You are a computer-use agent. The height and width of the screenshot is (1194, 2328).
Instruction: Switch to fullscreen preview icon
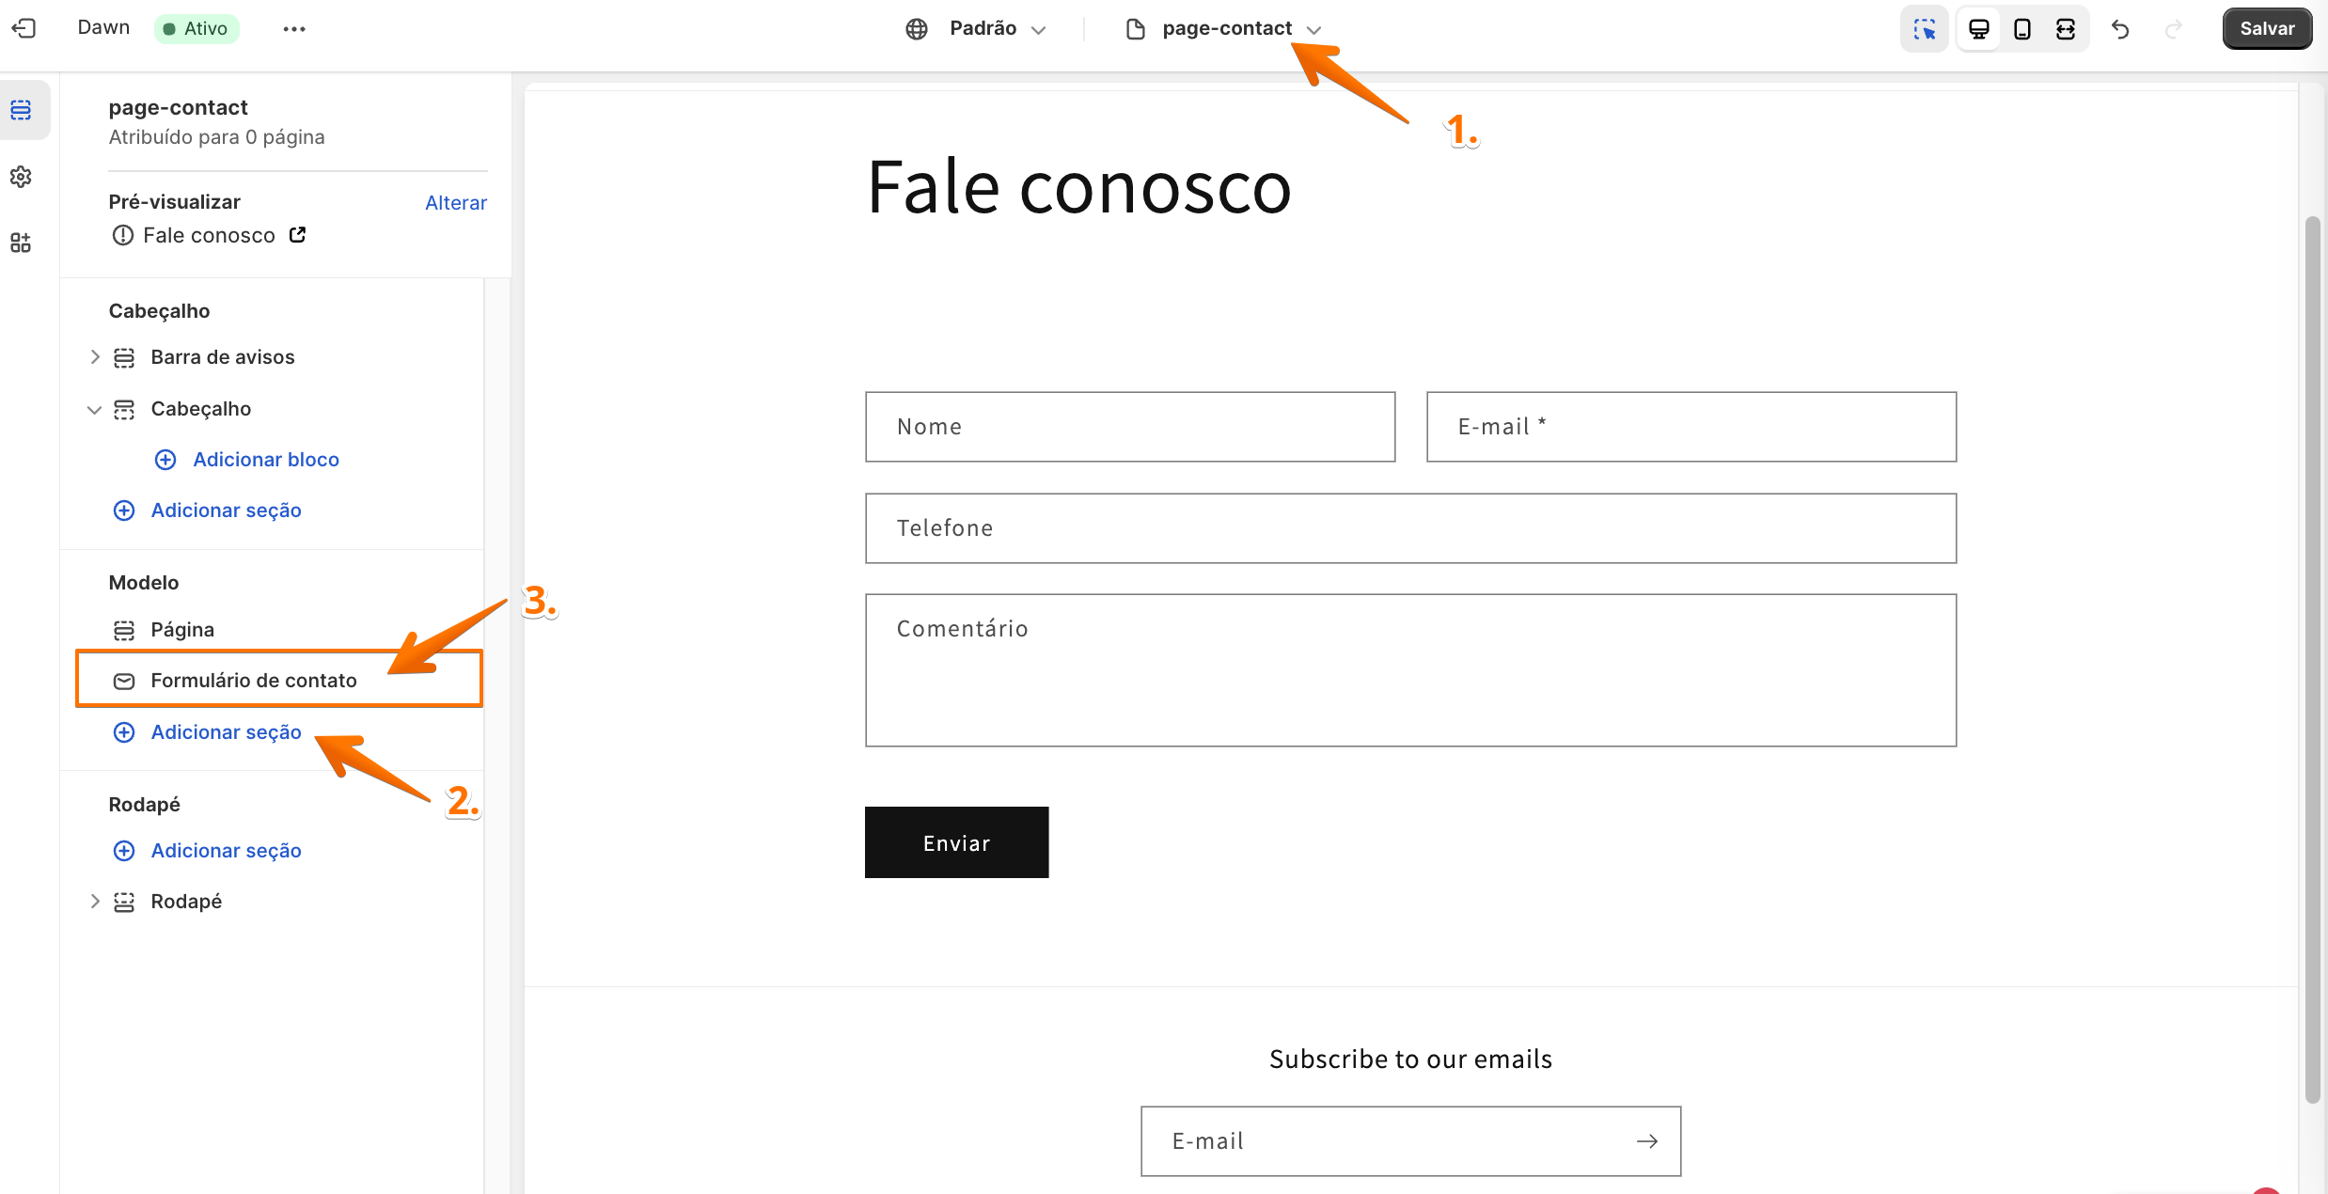tap(2066, 29)
